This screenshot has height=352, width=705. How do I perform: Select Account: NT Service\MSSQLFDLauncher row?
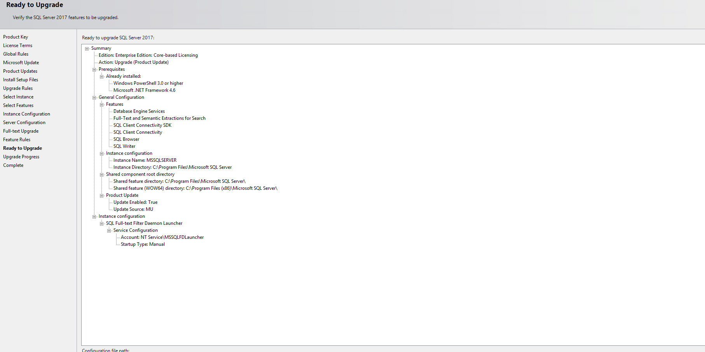point(162,237)
